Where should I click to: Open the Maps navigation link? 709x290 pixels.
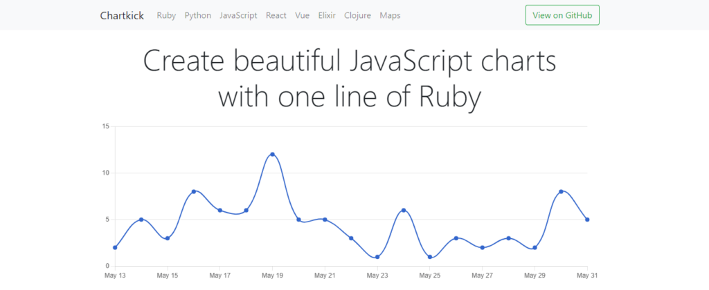click(390, 15)
